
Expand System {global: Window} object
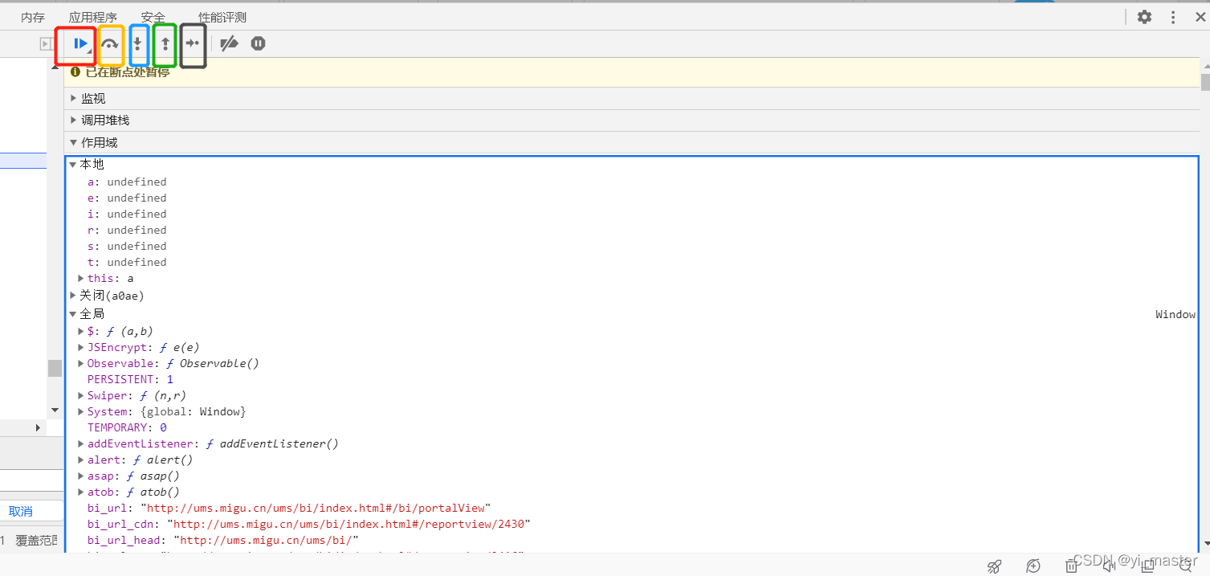tap(81, 411)
